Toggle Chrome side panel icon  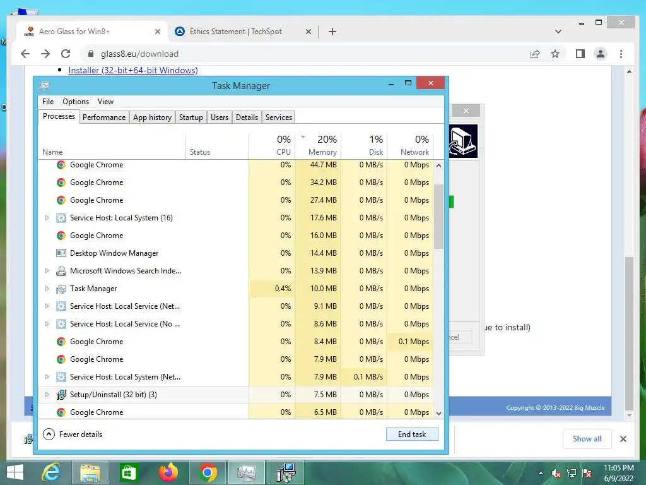tap(580, 54)
